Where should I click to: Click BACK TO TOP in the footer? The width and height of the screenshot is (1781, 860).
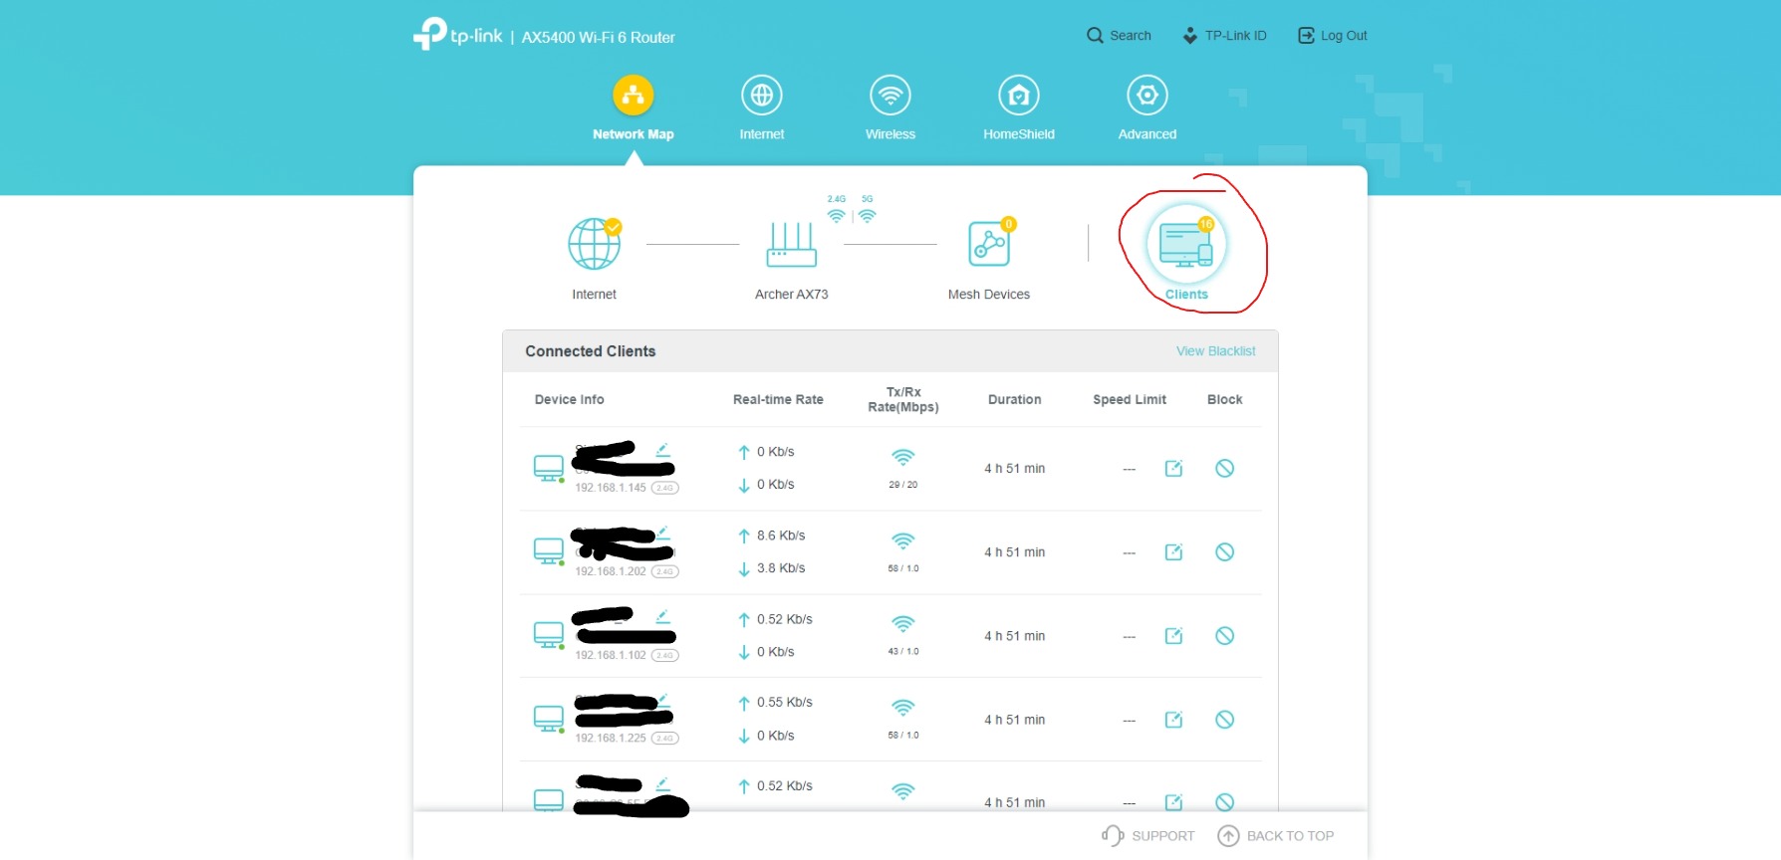(x=1276, y=836)
